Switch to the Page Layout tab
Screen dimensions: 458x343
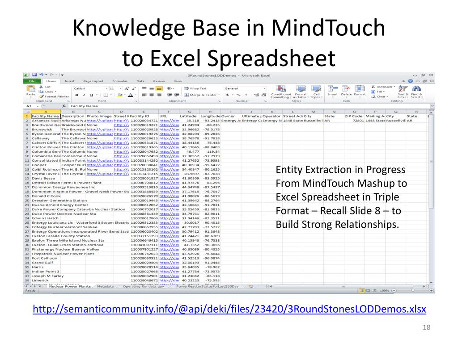point(93,81)
